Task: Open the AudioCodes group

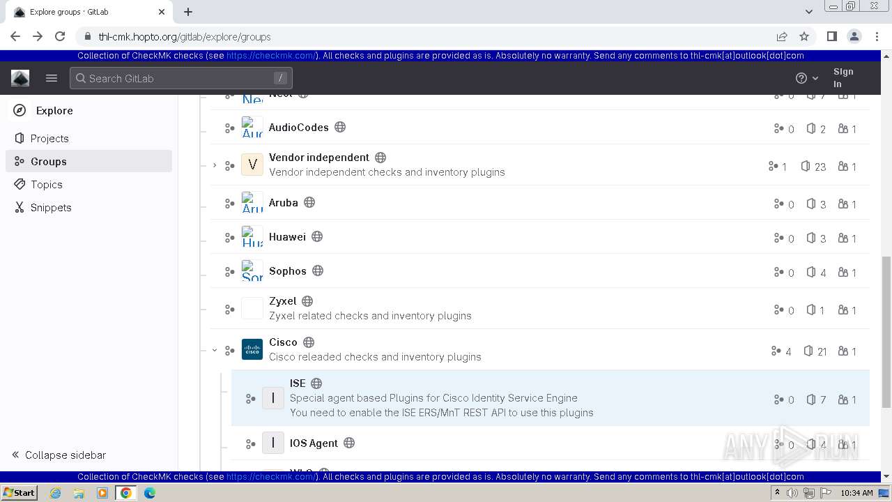Action: (299, 127)
